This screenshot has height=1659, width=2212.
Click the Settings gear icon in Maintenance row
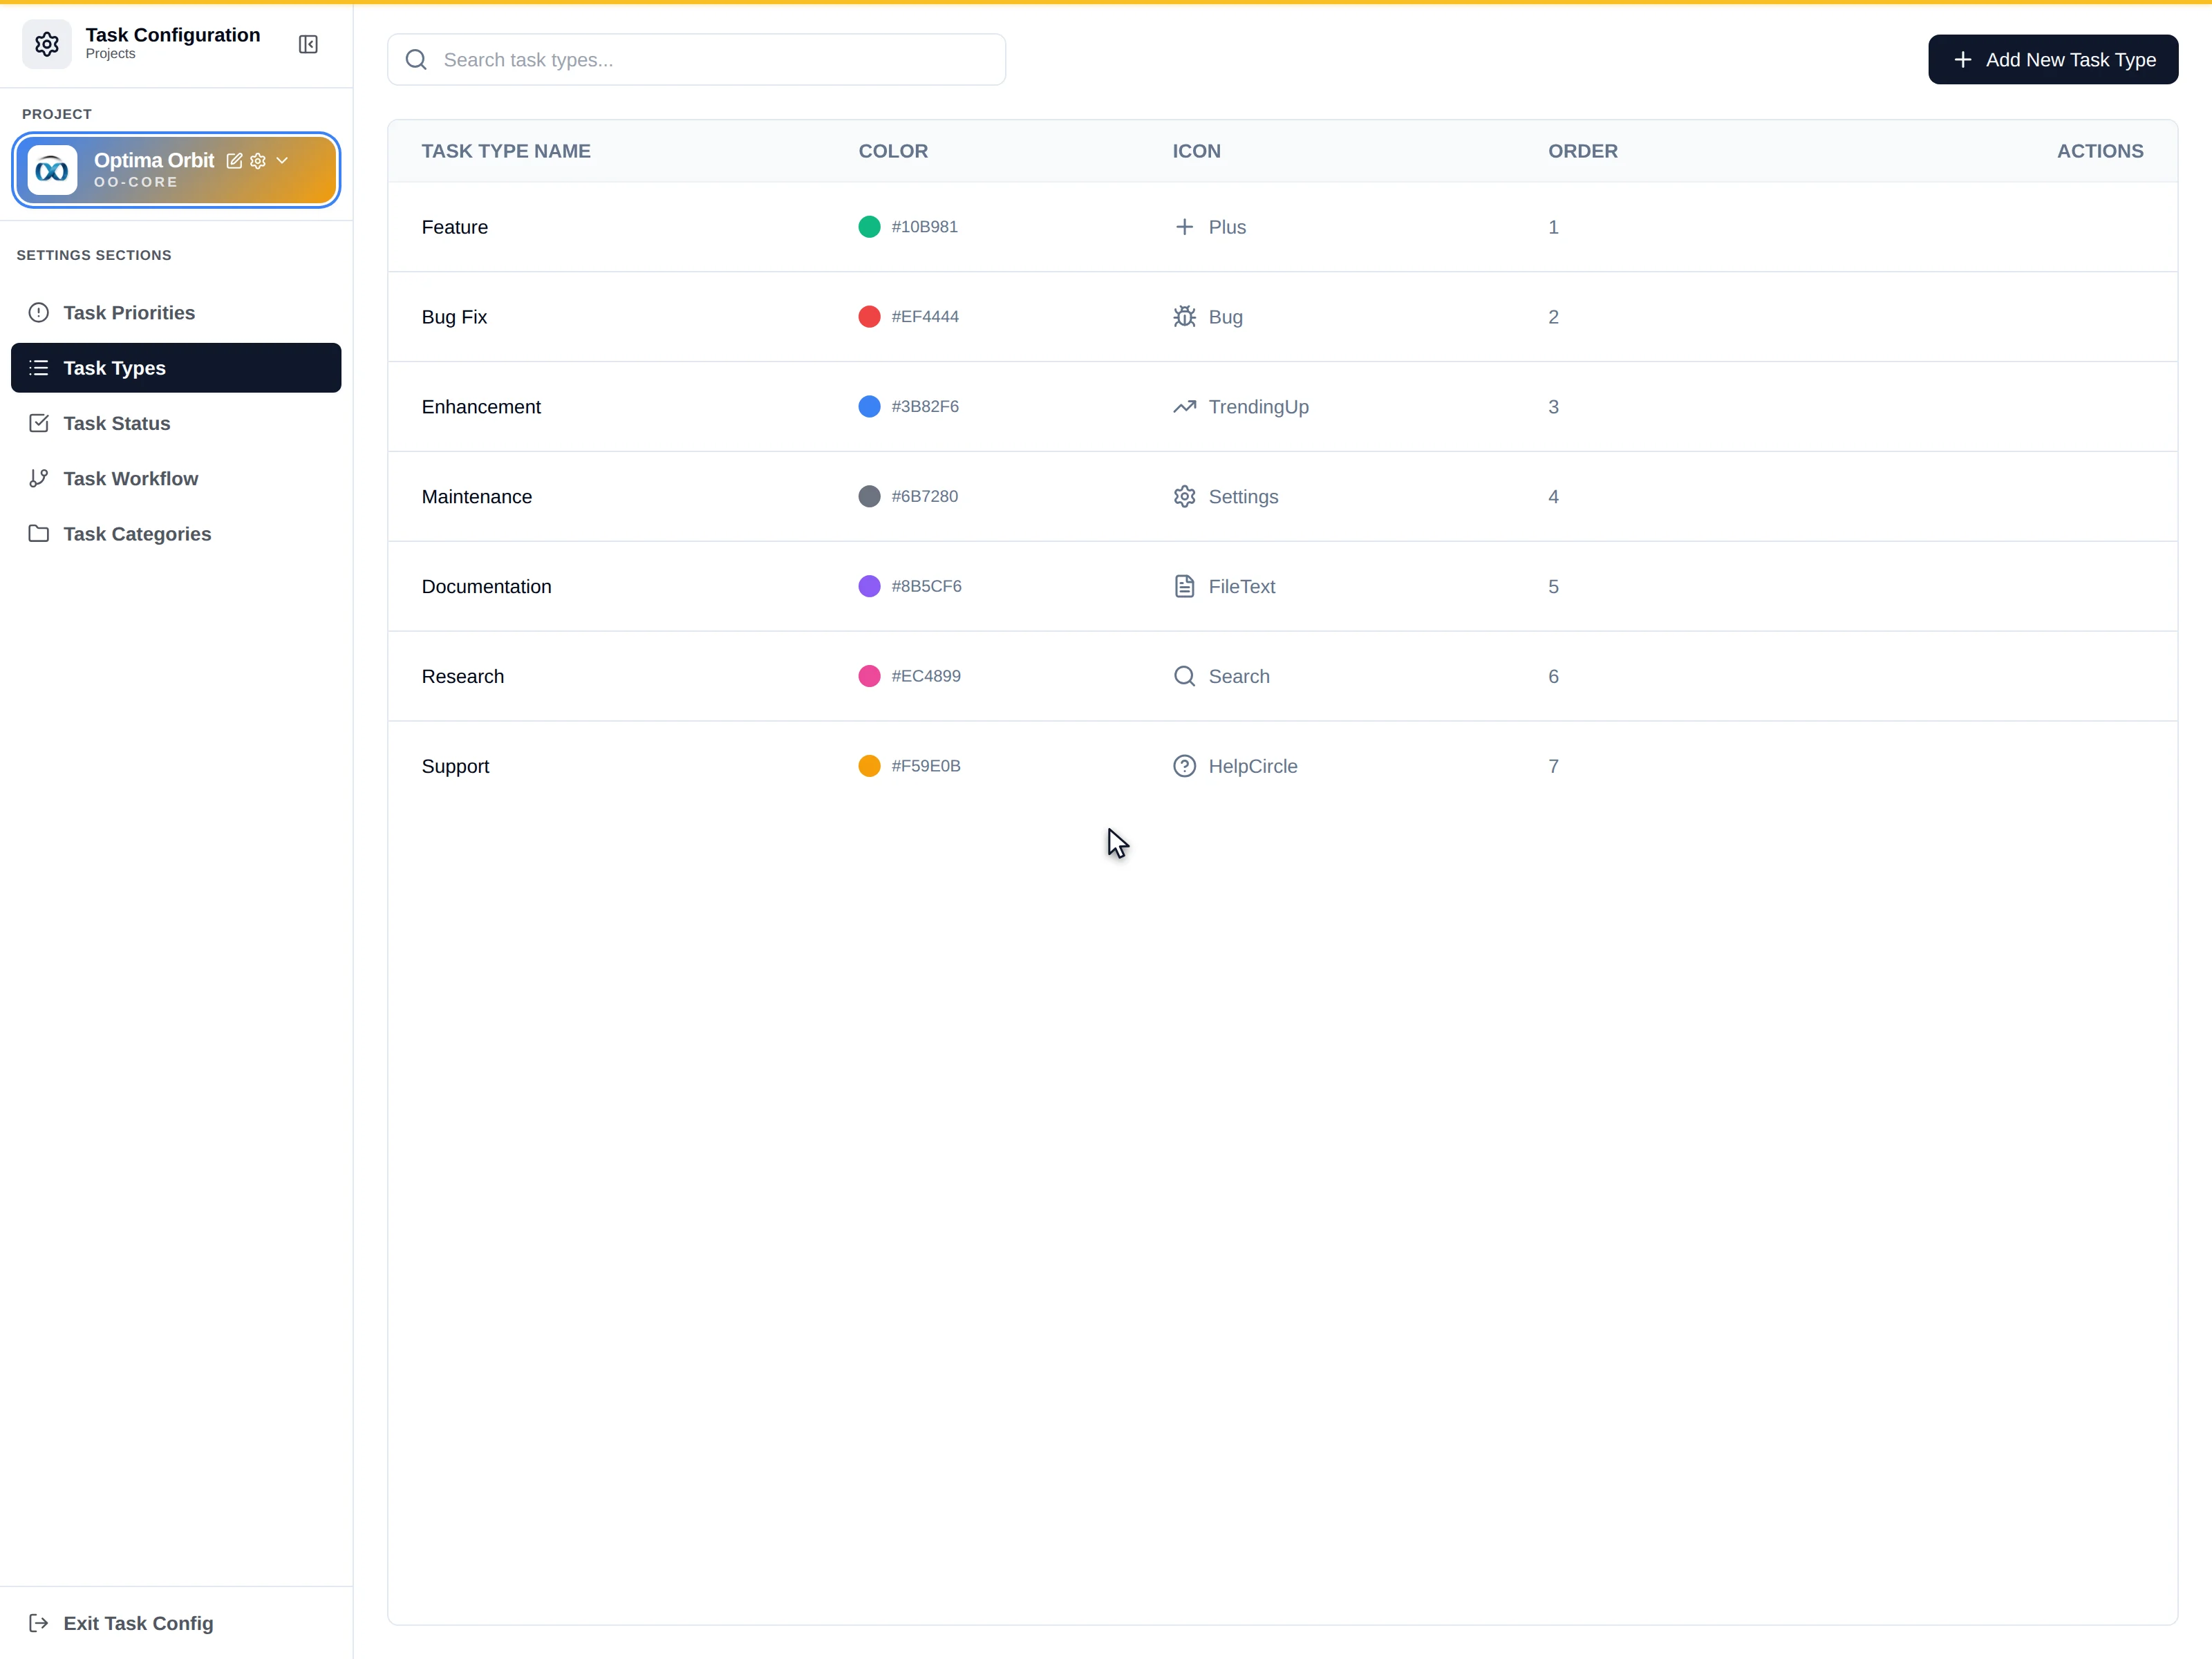[1184, 497]
